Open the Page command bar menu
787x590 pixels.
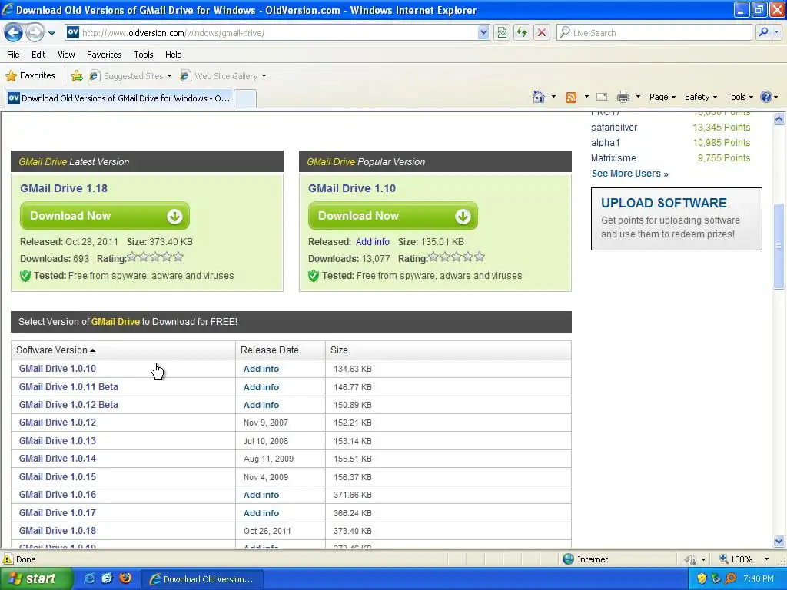click(x=662, y=97)
